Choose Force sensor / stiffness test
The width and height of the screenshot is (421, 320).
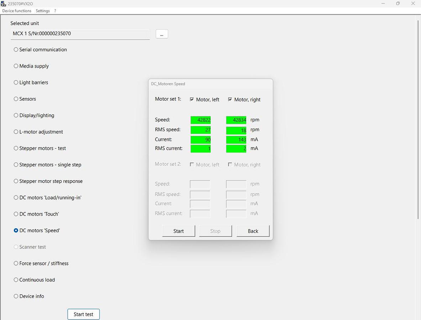click(x=16, y=263)
